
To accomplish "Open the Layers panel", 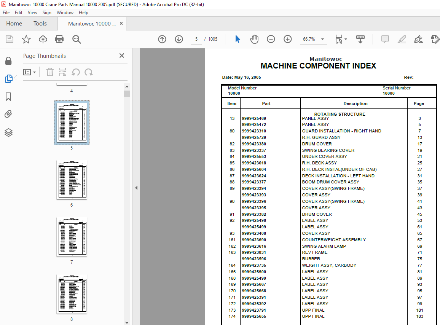I will (x=8, y=132).
